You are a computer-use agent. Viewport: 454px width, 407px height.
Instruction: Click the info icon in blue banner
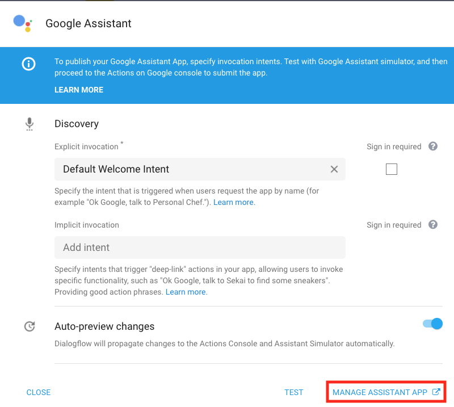(28, 64)
